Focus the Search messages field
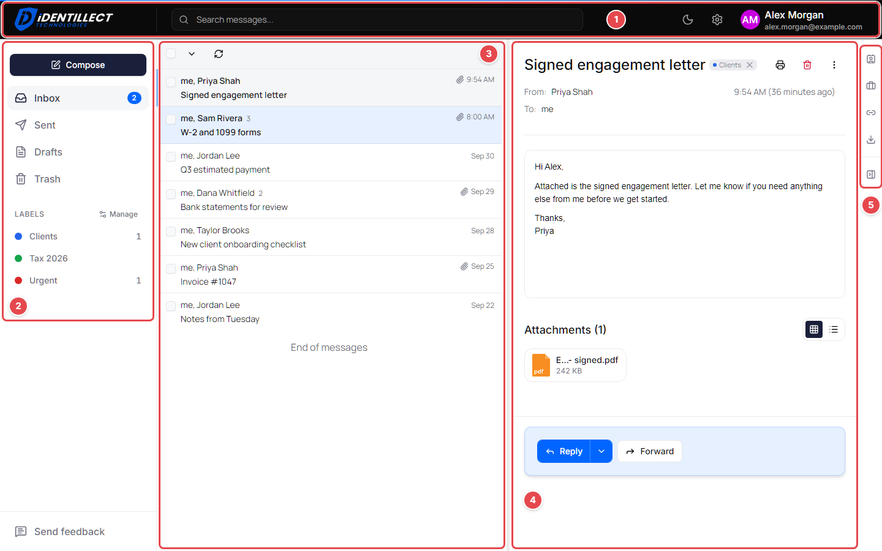The width and height of the screenshot is (882, 551). [x=377, y=20]
